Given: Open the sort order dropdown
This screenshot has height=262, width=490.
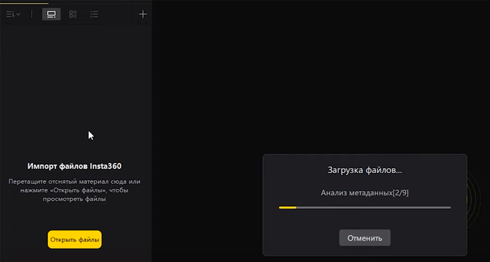Looking at the screenshot, I should (13, 14).
